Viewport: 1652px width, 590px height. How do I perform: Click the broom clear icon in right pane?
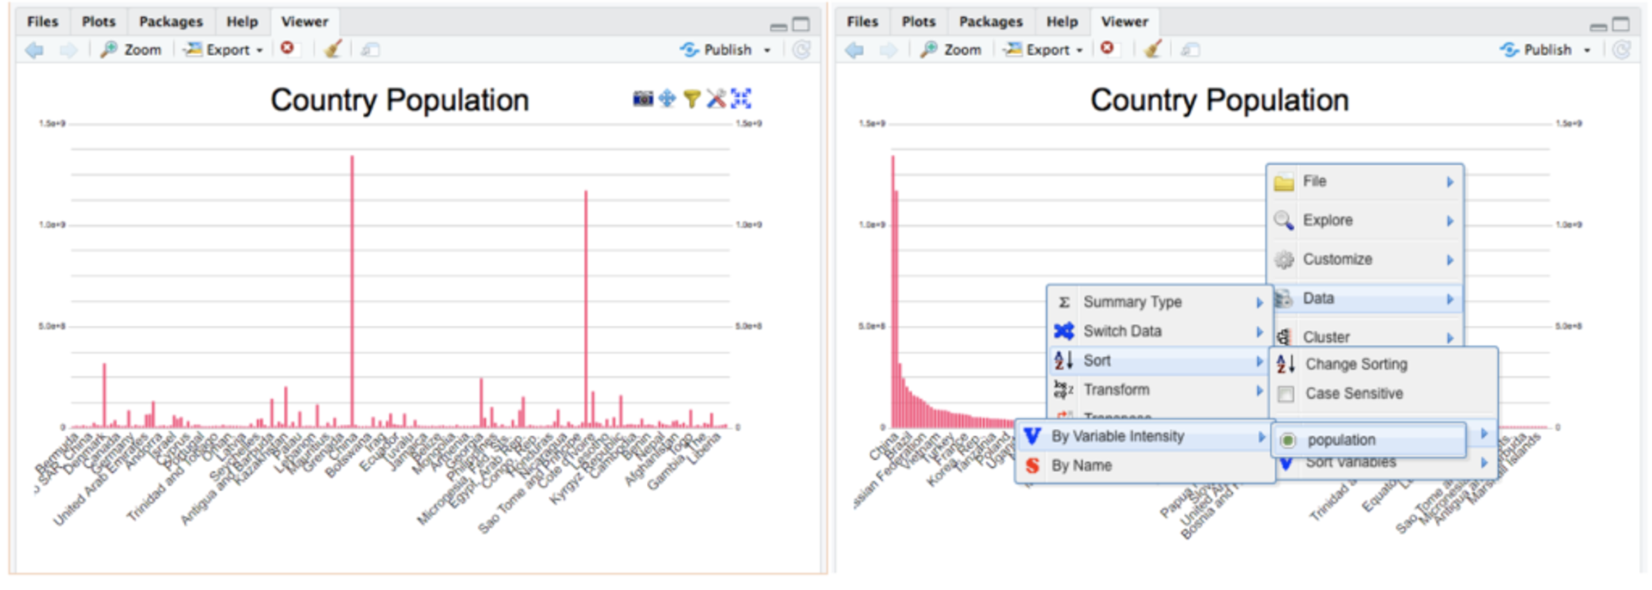(x=1152, y=49)
